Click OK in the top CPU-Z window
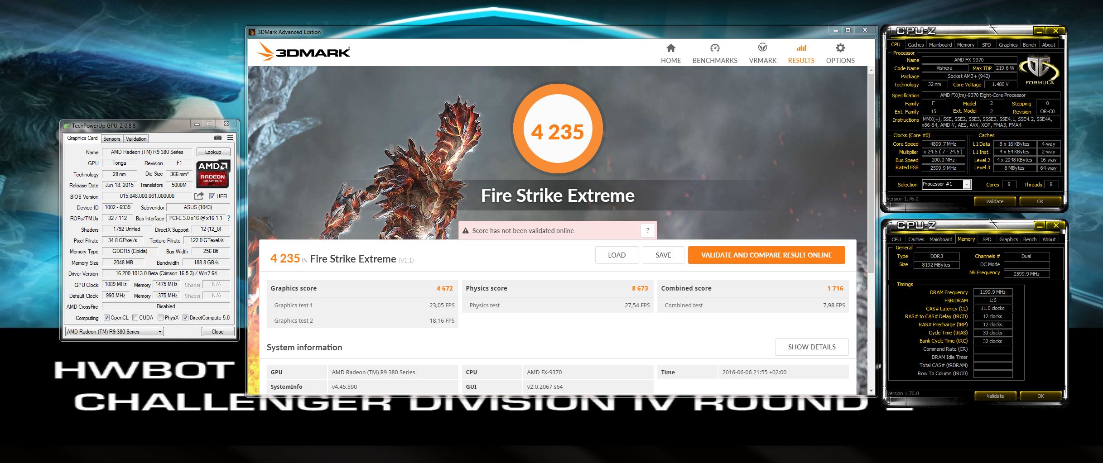The width and height of the screenshot is (1103, 463). (x=1040, y=201)
